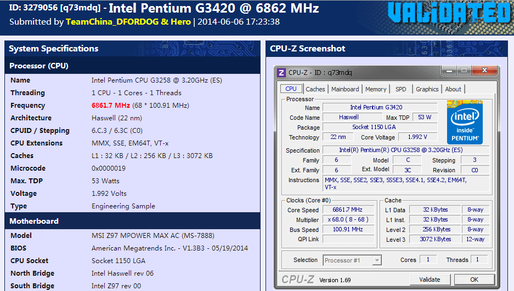Click the red 6861.7 MHz frequency value
Image resolution: width=514 pixels, height=291 pixels.
[111, 105]
